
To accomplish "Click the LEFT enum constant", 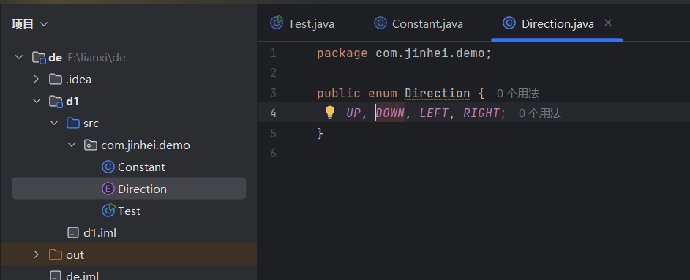I will (433, 113).
